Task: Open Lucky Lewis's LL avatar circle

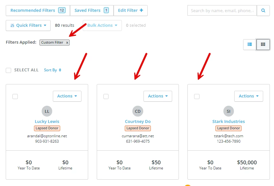Action: (47, 111)
